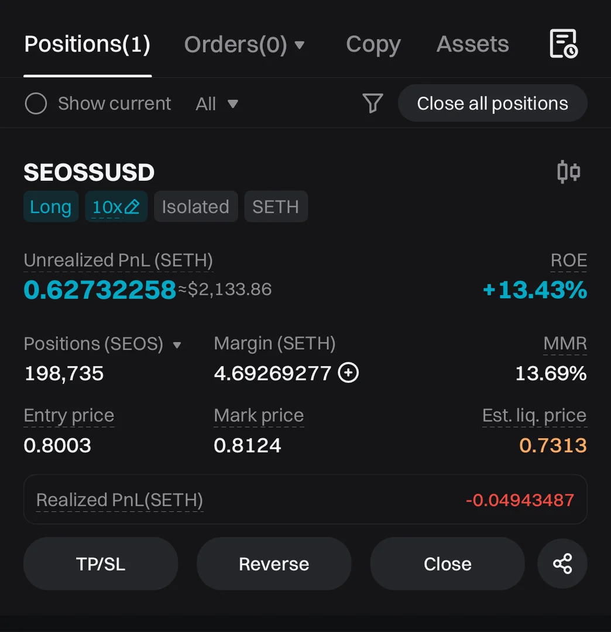611x632 pixels.
Task: Expand the Positions (SEOS) unit dropdown
Action: click(x=177, y=345)
